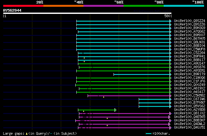
Task: Select the UniRef100_B8B3H7 label
Action: coord(190,120)
